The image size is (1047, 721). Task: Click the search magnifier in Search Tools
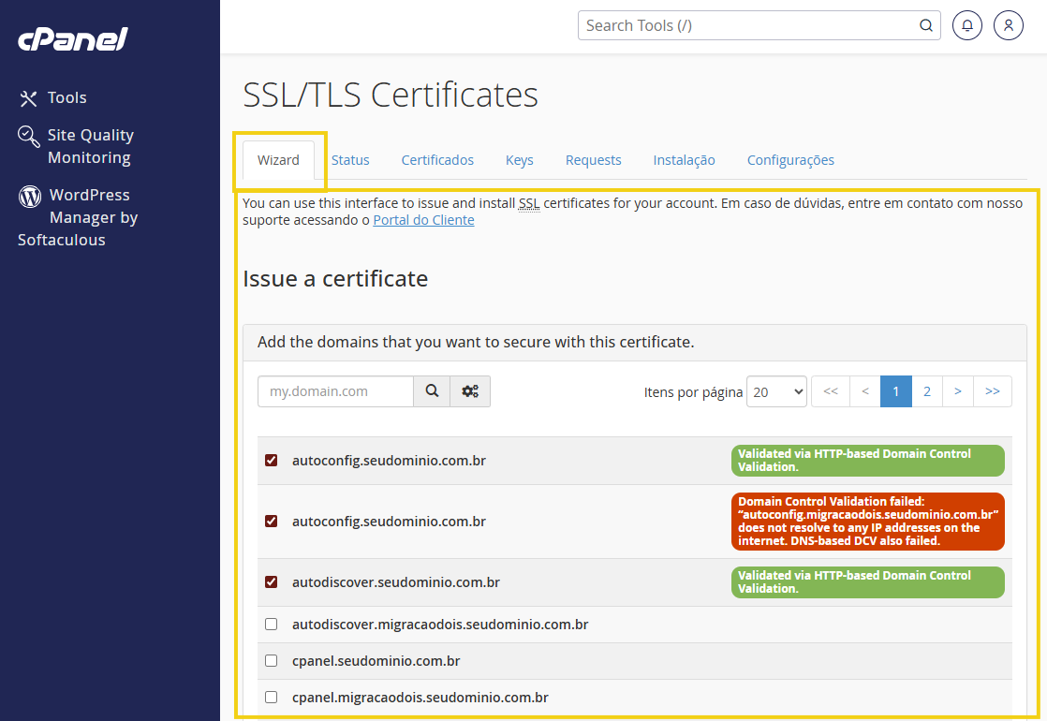(x=925, y=25)
